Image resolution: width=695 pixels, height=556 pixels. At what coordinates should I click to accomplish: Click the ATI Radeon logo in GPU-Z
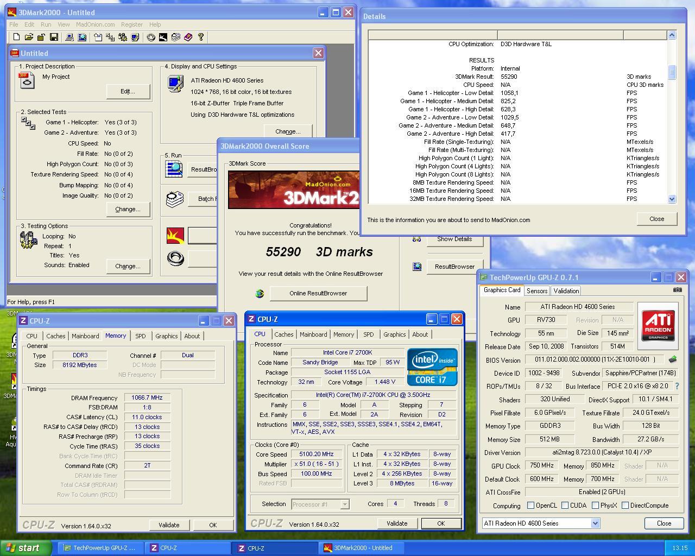(658, 325)
